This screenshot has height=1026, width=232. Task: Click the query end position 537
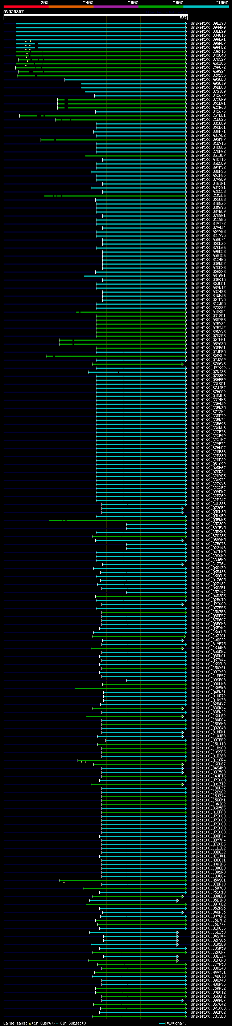[x=183, y=18]
